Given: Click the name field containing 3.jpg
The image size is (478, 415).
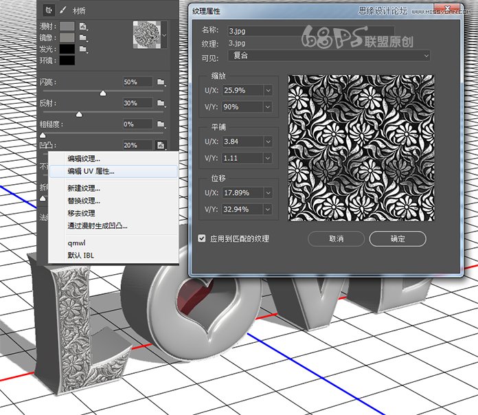Looking at the screenshot, I should point(311,31).
